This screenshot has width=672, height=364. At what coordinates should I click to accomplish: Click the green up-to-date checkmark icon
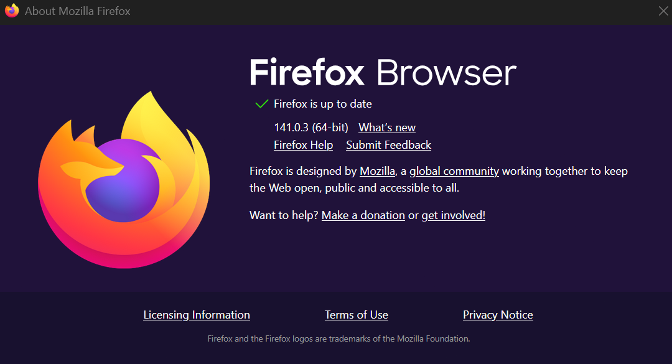pos(261,104)
